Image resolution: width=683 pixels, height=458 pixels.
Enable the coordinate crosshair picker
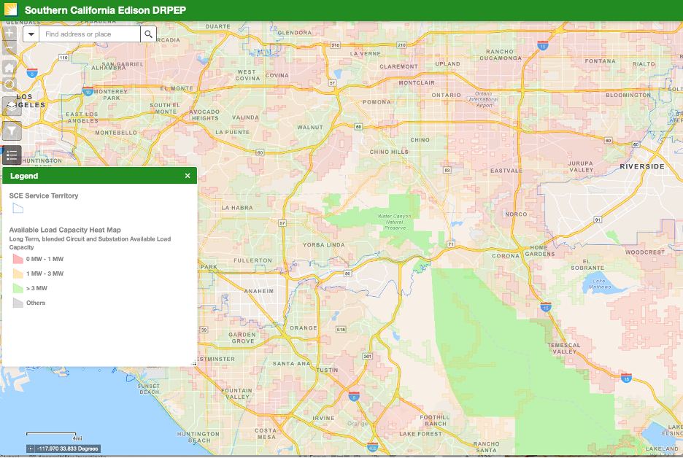point(30,449)
